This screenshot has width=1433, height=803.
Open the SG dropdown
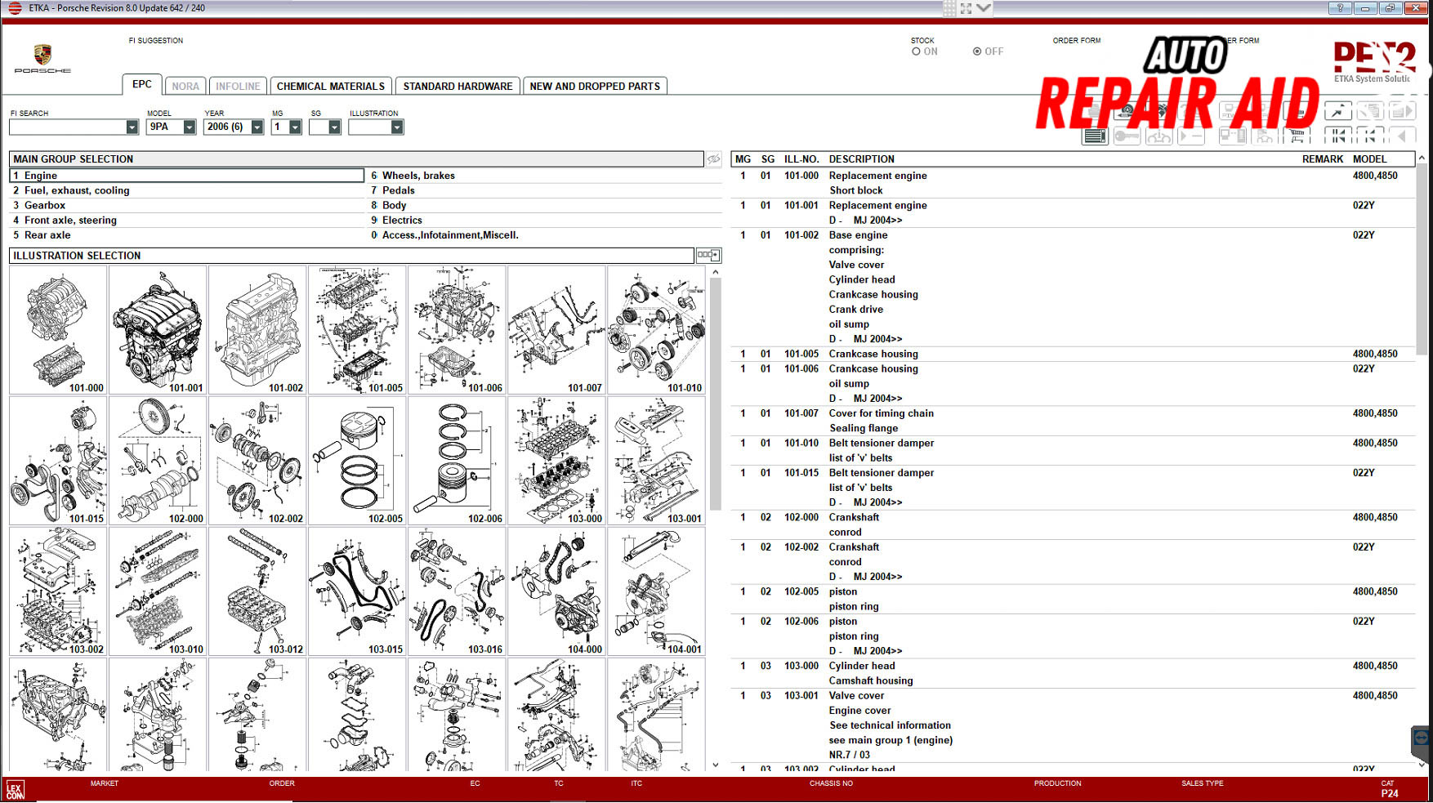click(x=334, y=127)
